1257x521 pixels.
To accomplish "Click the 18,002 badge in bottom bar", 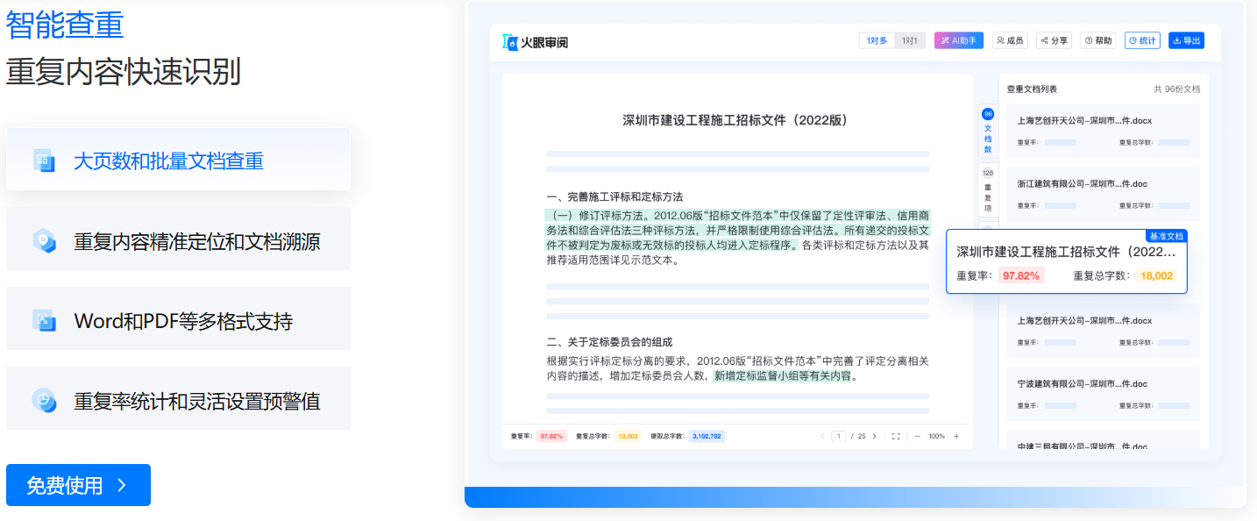I will [628, 436].
